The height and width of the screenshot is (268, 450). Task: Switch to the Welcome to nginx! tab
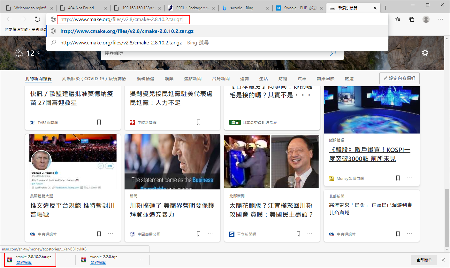click(30, 8)
